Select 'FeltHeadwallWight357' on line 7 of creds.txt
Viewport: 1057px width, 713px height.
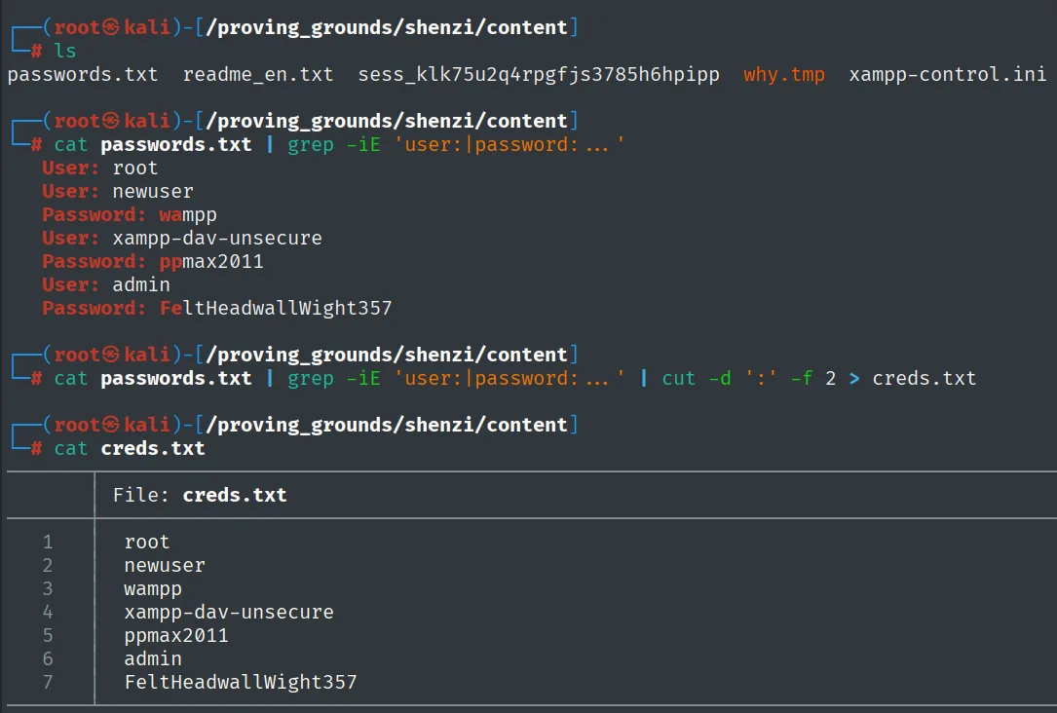point(241,682)
